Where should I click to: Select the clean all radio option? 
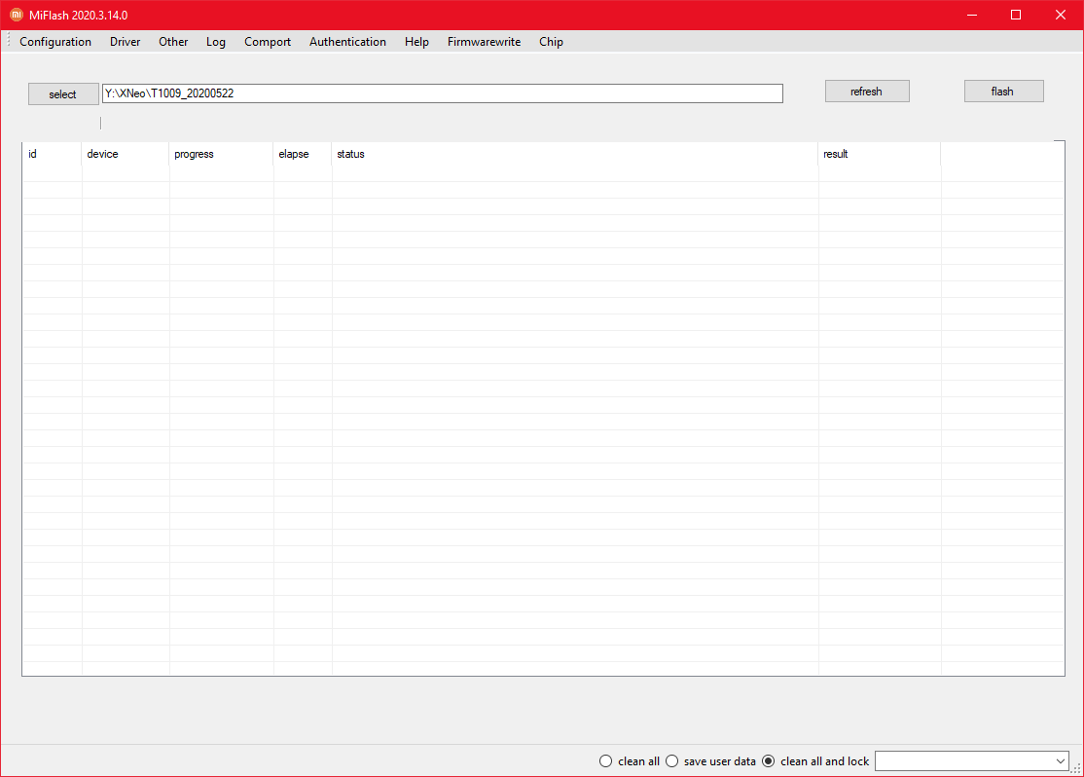pos(606,761)
